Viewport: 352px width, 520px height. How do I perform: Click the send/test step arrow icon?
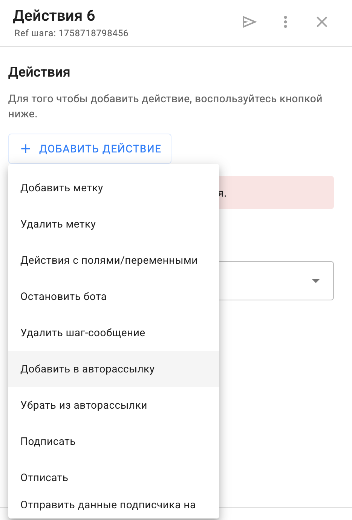249,22
